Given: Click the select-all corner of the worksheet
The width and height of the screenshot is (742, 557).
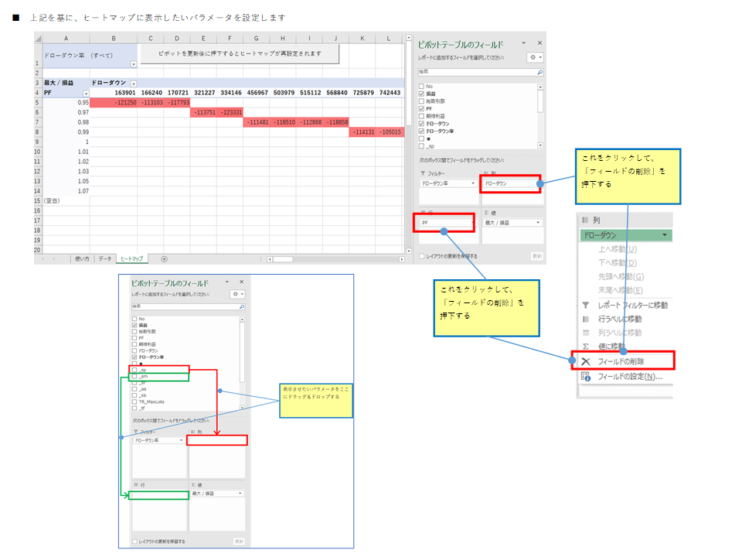Looking at the screenshot, I should click(x=39, y=39).
